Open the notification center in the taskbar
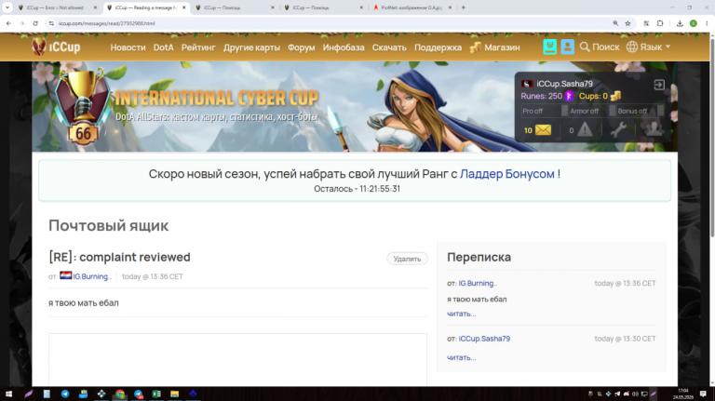715x401 pixels. pyautogui.click(x=703, y=394)
